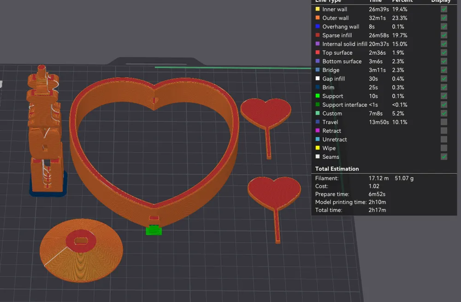Viewport: 461px width, 302px height.
Task: Enable the Retract display checkbox
Action: (x=443, y=131)
